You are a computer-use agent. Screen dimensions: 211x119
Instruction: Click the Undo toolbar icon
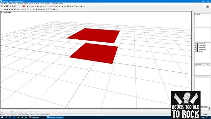click(x=18, y=6)
